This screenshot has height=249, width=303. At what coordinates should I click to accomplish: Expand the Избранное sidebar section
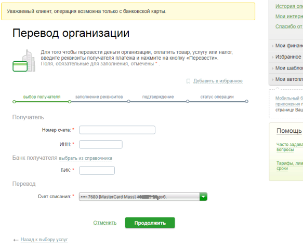[x=286, y=57]
